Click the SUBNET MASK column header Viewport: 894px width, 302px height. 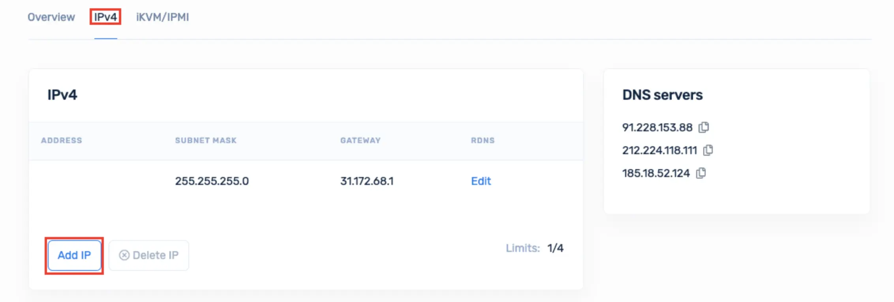click(x=206, y=140)
